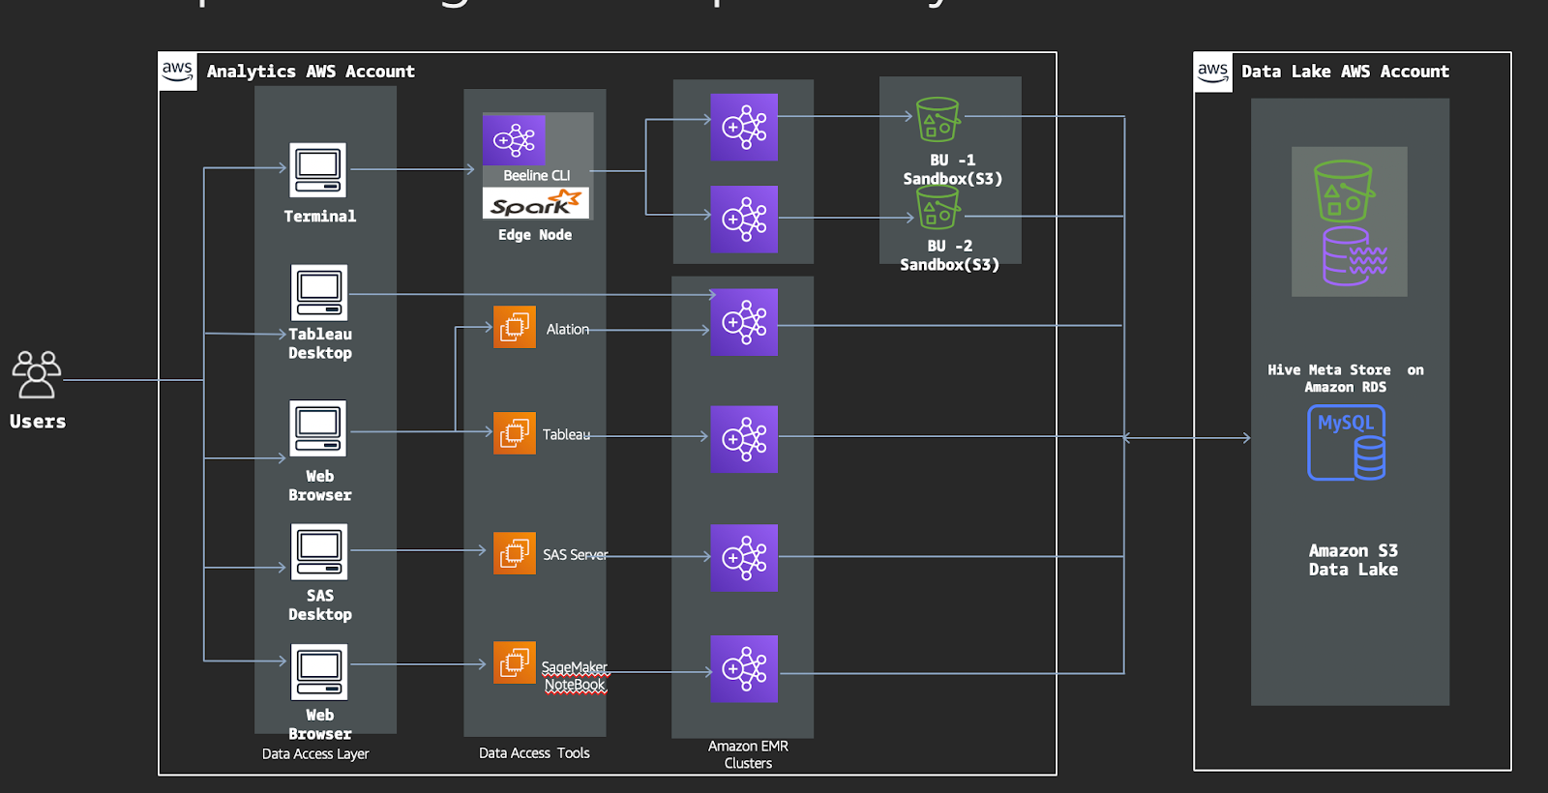Click the Data Lake AWS Account title

1345,72
